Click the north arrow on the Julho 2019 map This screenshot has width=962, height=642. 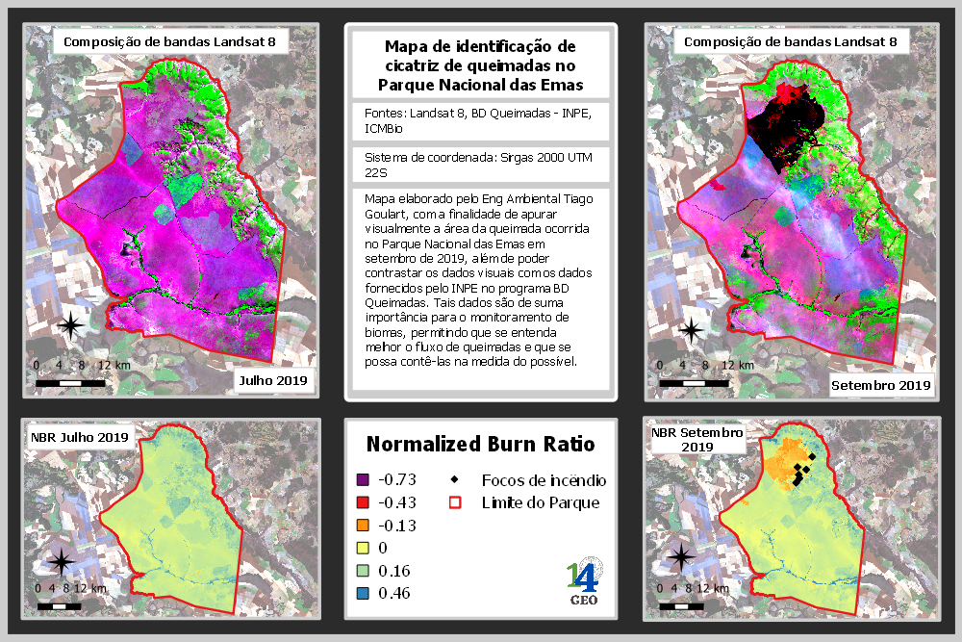(71, 327)
